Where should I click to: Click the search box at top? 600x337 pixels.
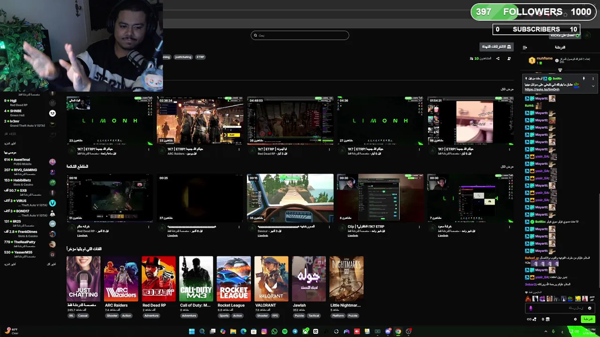(300, 35)
